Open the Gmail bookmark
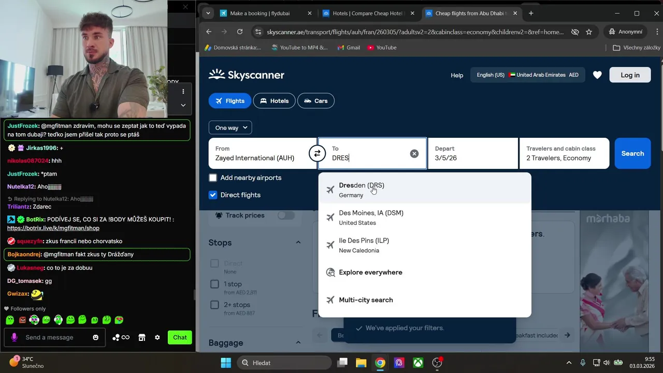 (x=349, y=47)
